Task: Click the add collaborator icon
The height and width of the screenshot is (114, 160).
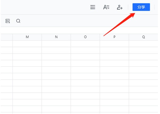Action: click(120, 7)
